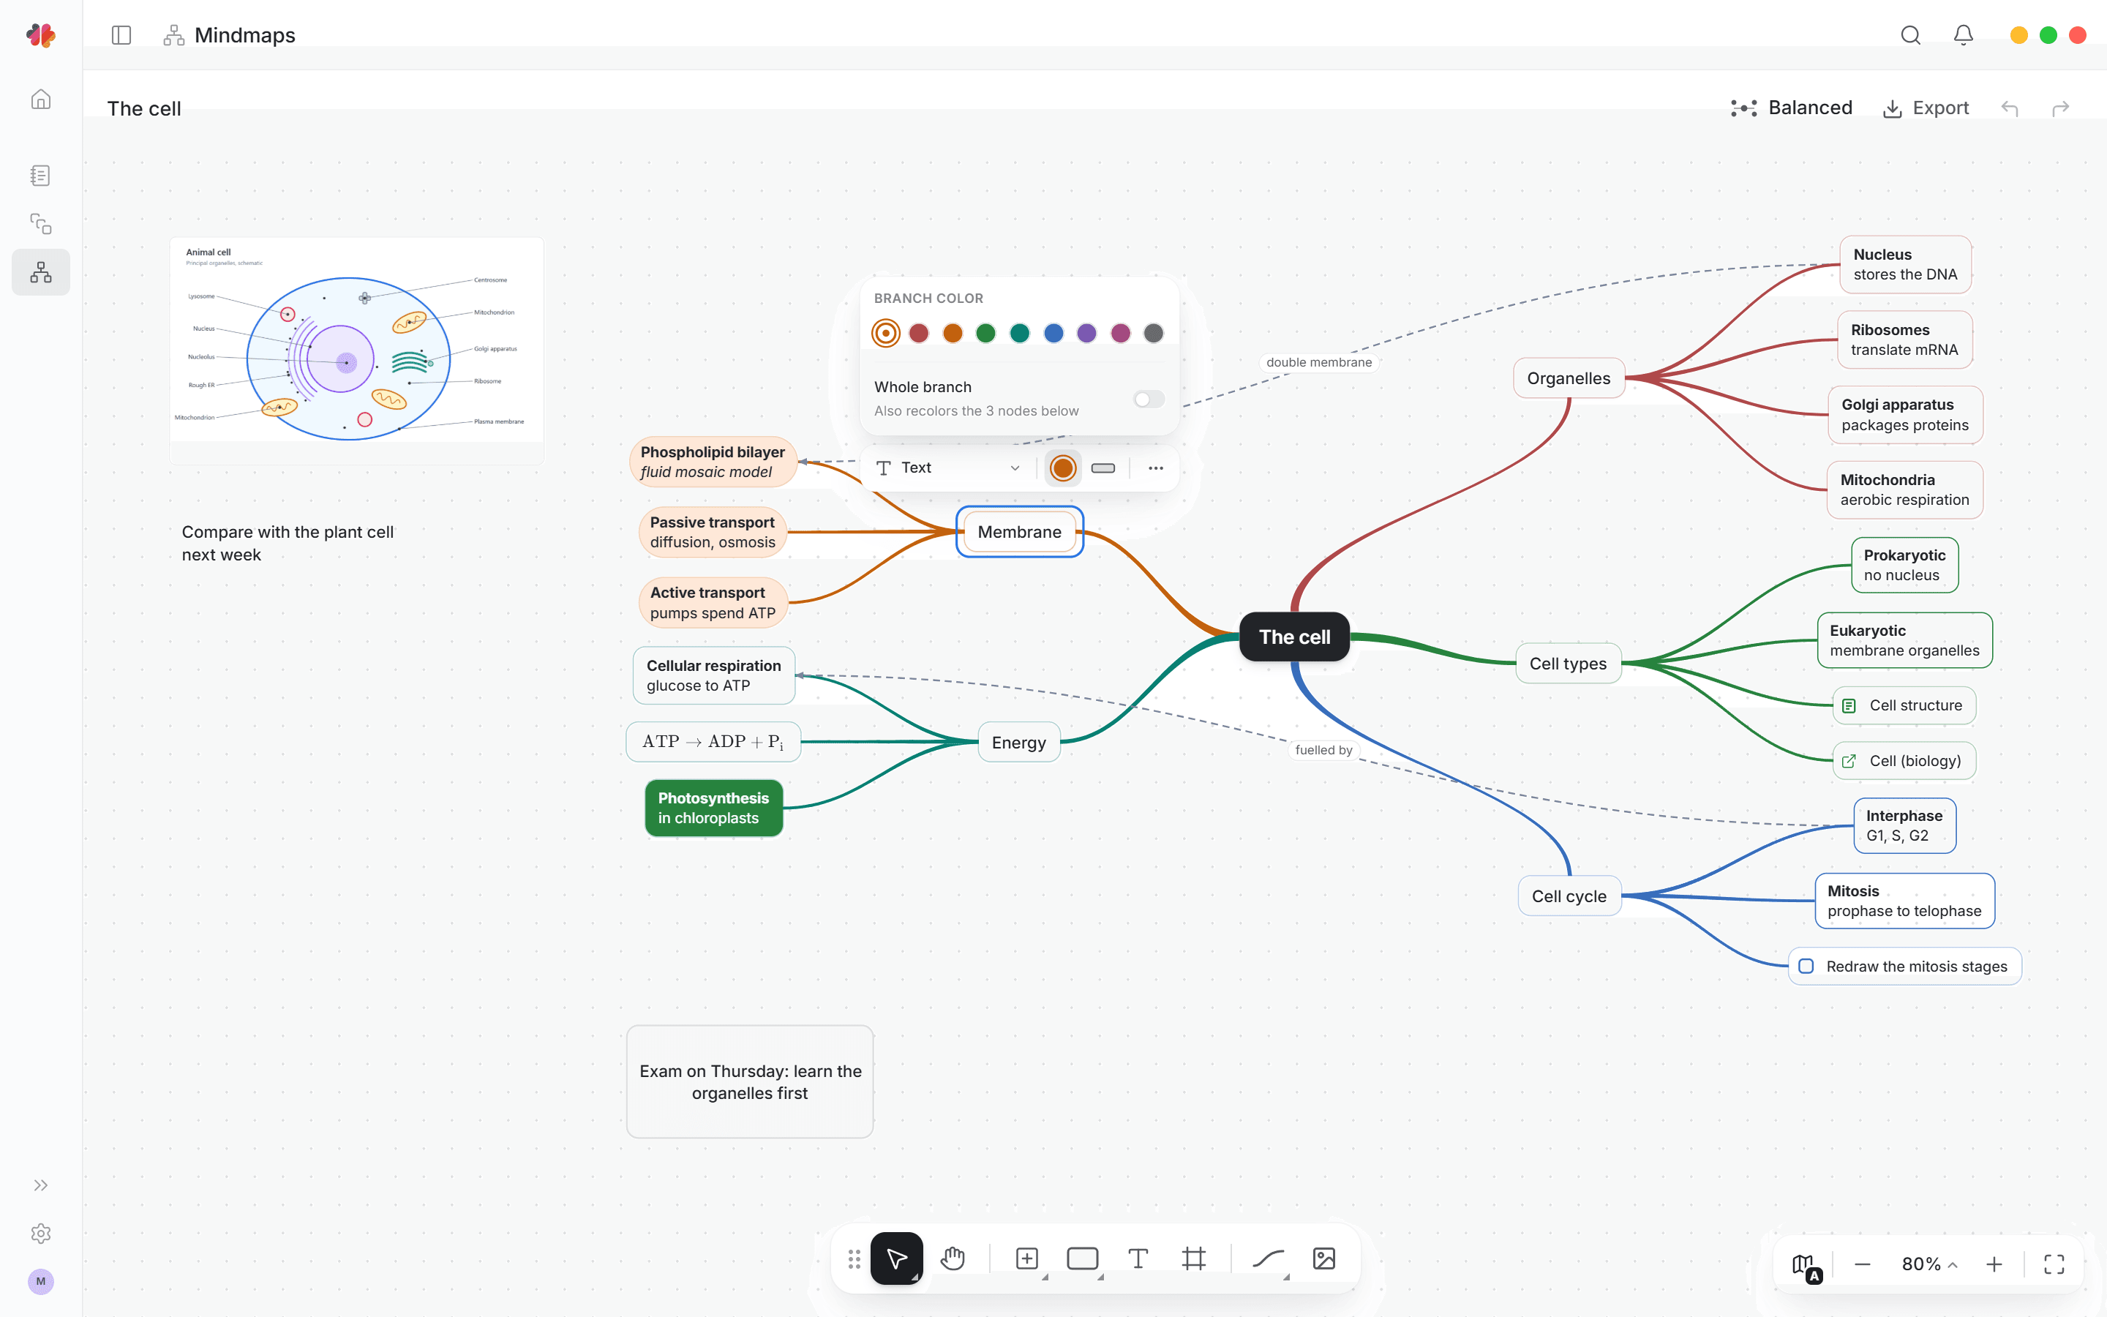
Task: Toggle the sidebar panel icon
Action: 121,35
